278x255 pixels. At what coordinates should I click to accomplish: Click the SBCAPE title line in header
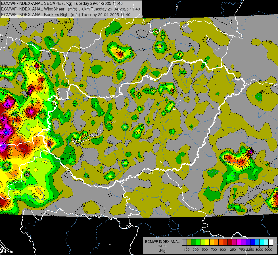pyautogui.click(x=62, y=3)
